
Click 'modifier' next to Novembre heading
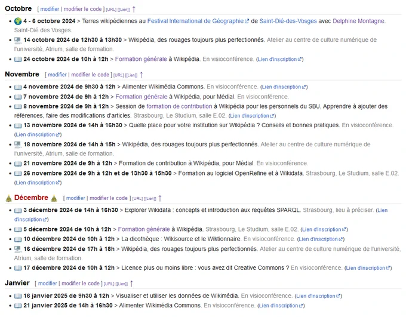57,75
